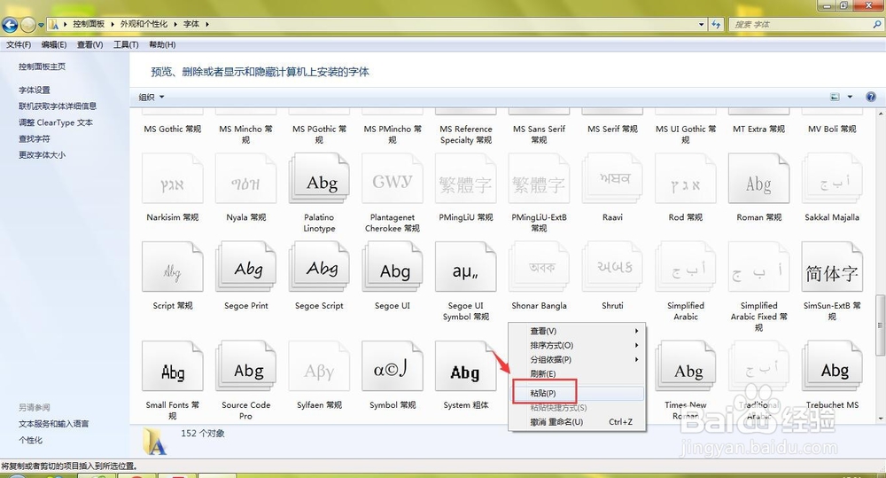The width and height of the screenshot is (886, 478).
Task: Select the Palatino Linotype font icon
Action: 319,179
